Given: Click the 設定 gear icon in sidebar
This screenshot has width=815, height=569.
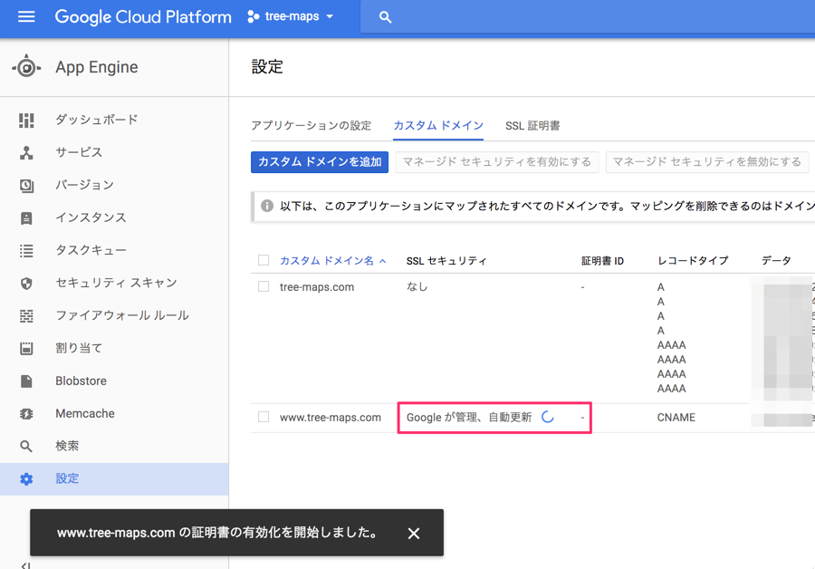Looking at the screenshot, I should coord(26,479).
